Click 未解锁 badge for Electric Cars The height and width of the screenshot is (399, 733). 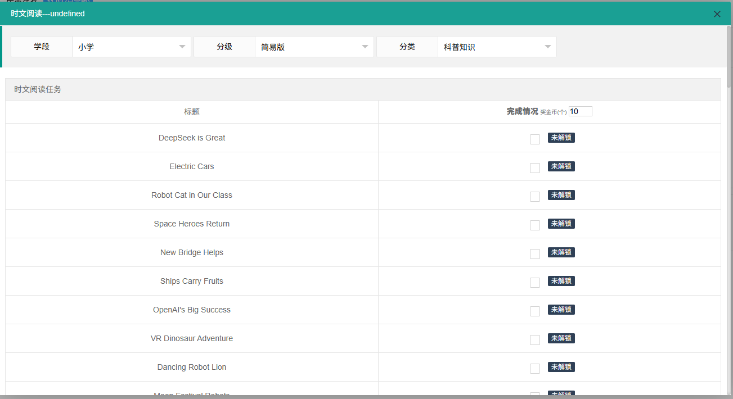(561, 166)
